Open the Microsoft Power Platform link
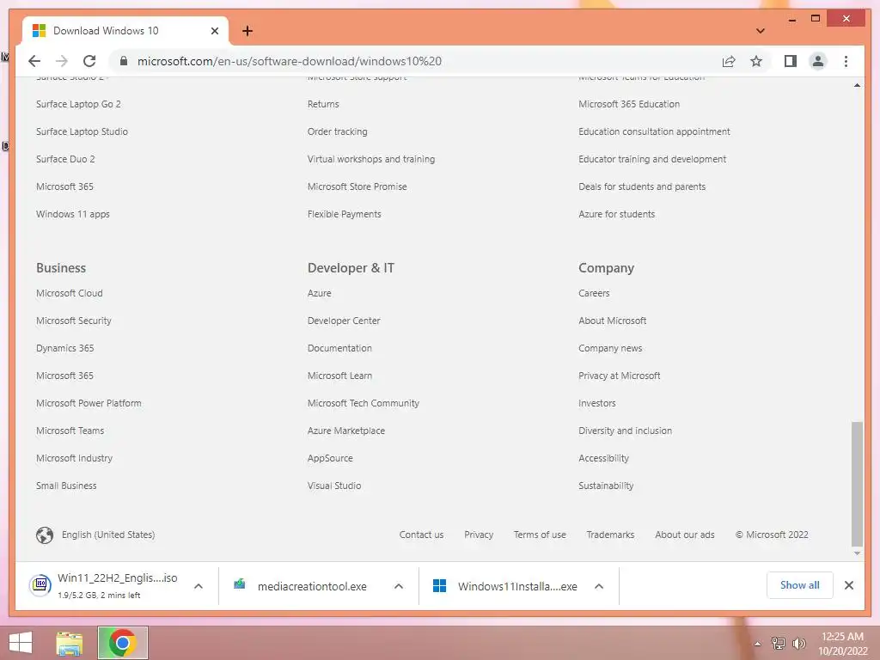This screenshot has height=660, width=880. click(x=89, y=403)
